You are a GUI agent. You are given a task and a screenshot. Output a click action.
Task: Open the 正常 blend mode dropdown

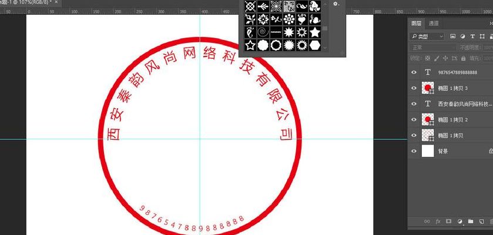click(432, 48)
